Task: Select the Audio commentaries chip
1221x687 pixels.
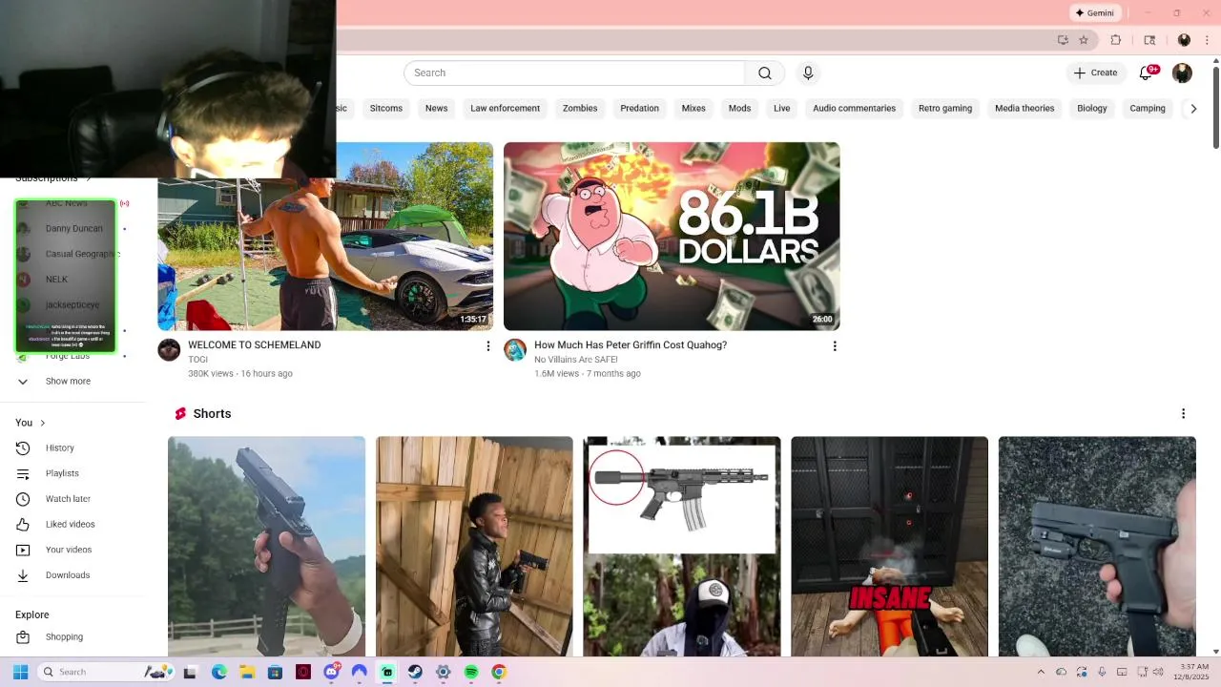Action: tap(854, 108)
